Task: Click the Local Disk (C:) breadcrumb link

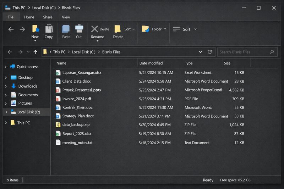Action: tap(83, 52)
